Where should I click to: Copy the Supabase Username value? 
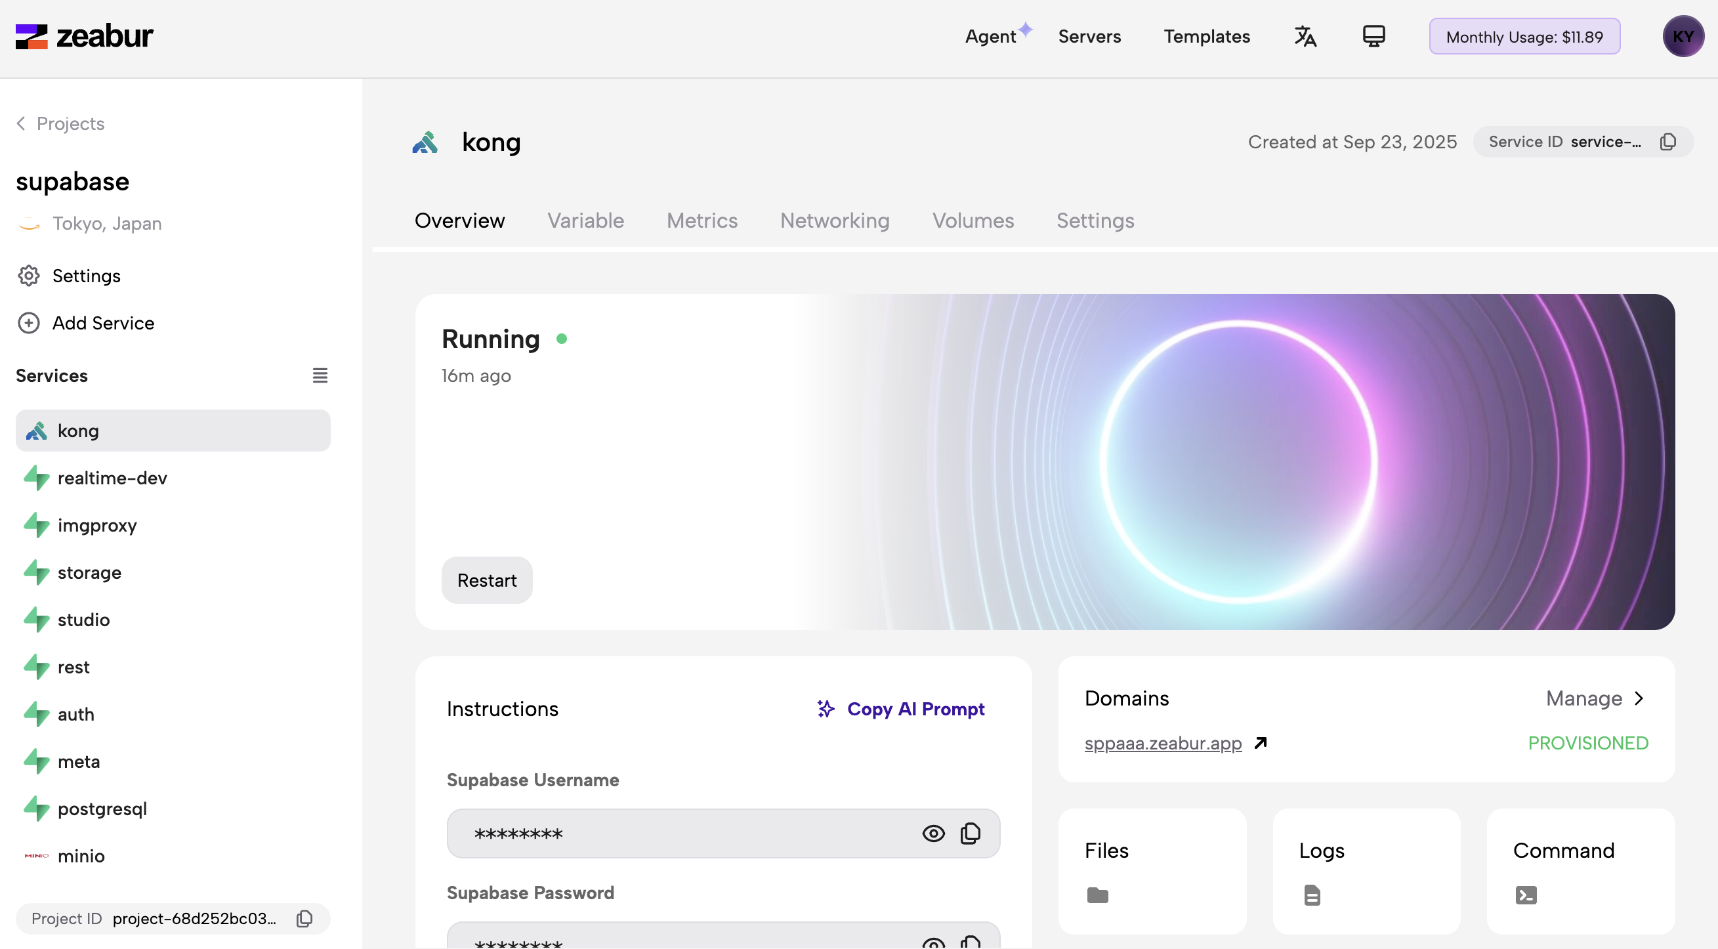coord(971,833)
